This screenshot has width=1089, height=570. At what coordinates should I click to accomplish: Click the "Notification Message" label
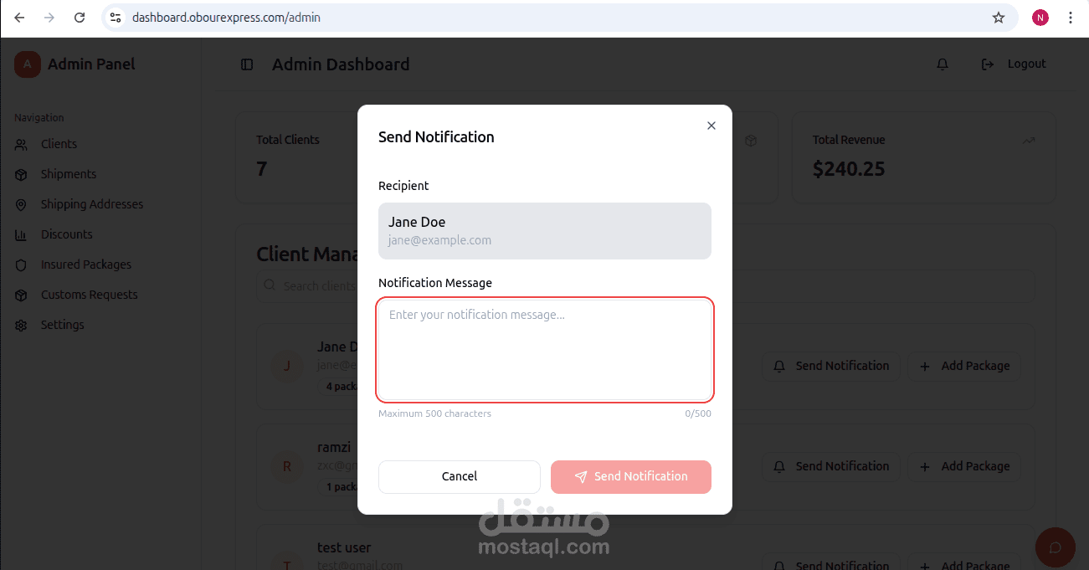pos(435,283)
